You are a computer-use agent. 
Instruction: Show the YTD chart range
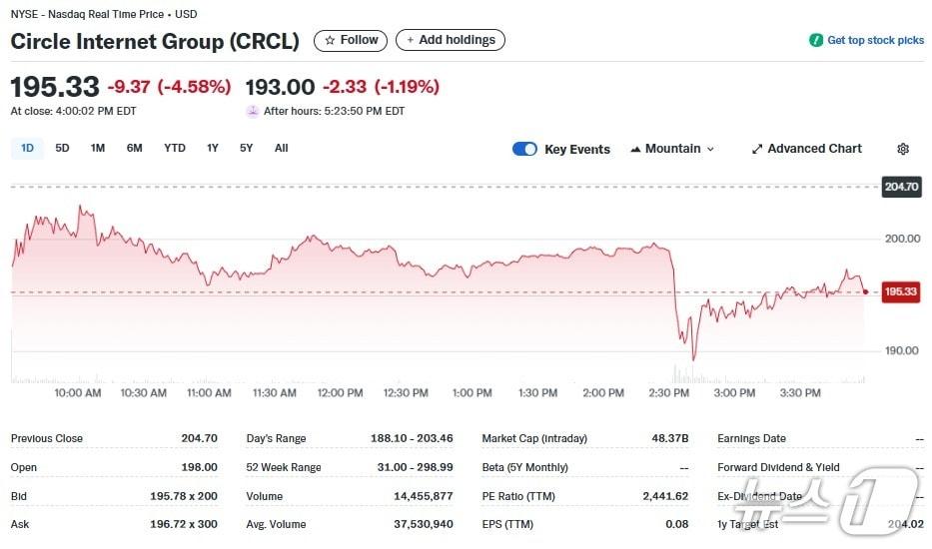(175, 148)
